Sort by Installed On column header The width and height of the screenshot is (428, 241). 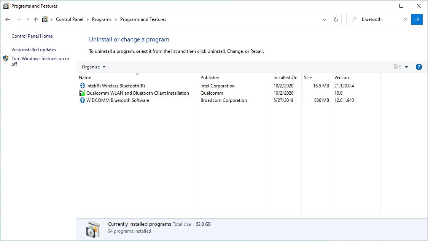coord(286,78)
